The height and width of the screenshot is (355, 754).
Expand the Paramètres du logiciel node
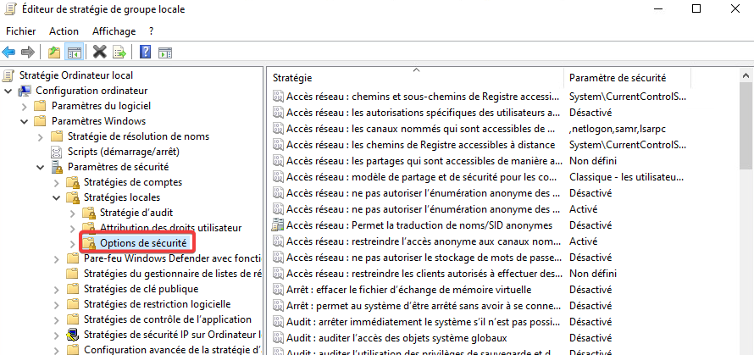25,106
